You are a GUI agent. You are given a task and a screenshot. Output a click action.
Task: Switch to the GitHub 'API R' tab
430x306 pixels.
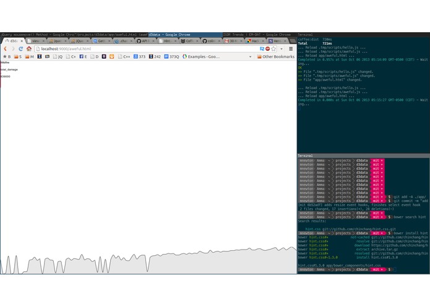pyautogui.click(x=145, y=41)
